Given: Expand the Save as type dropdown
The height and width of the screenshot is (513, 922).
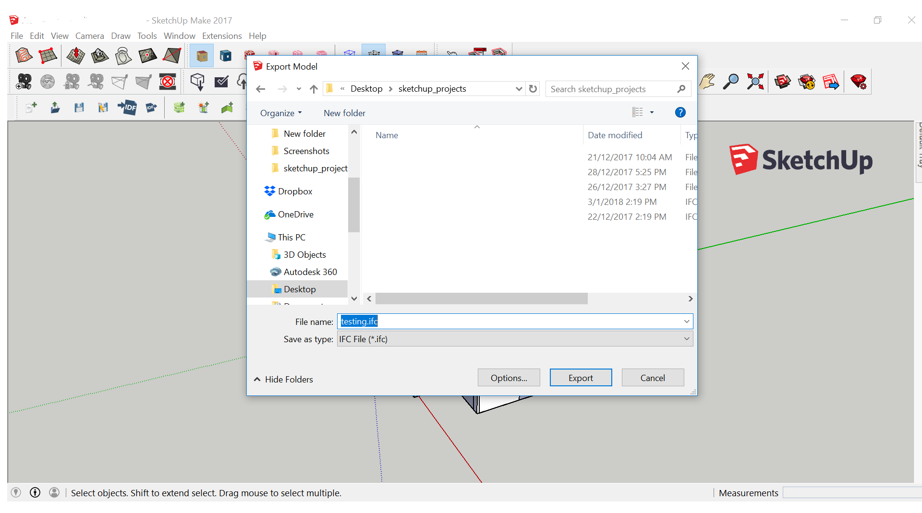Looking at the screenshot, I should click(x=687, y=339).
